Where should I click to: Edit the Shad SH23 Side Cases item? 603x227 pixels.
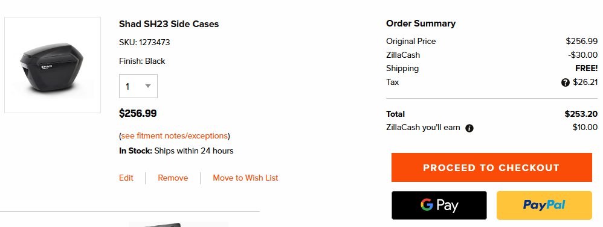coord(126,178)
